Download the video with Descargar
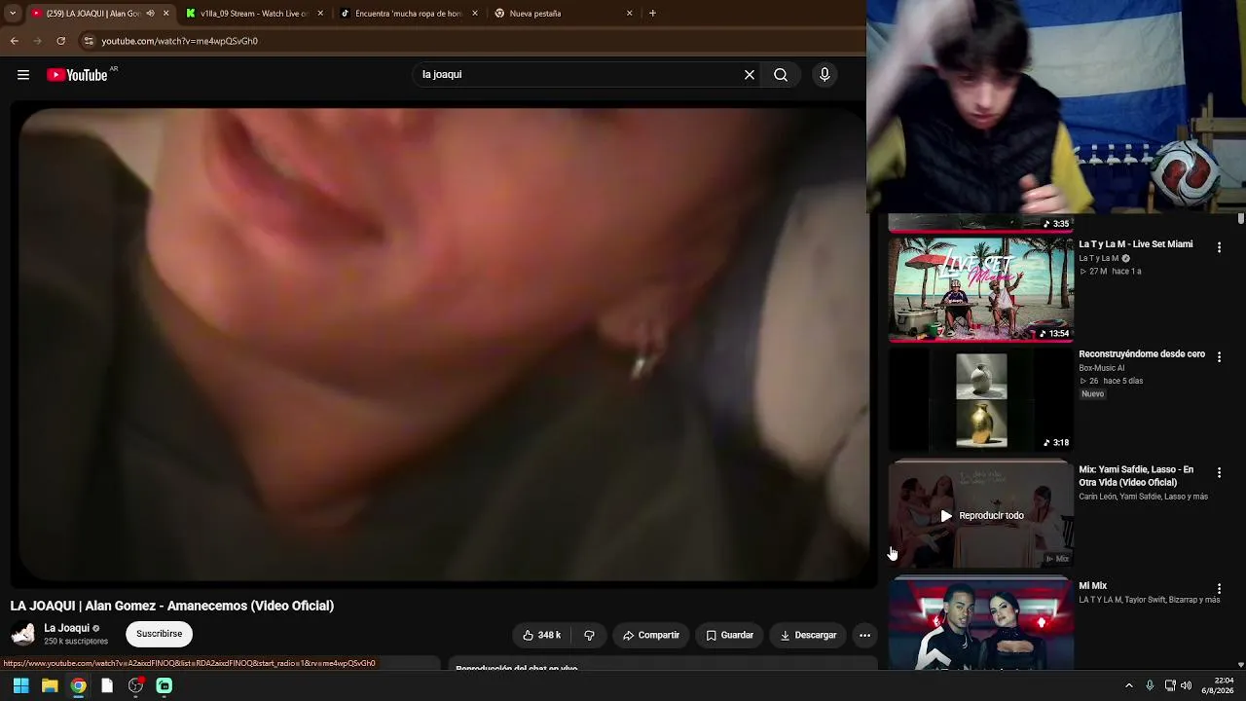This screenshot has width=1246, height=701. 808,636
